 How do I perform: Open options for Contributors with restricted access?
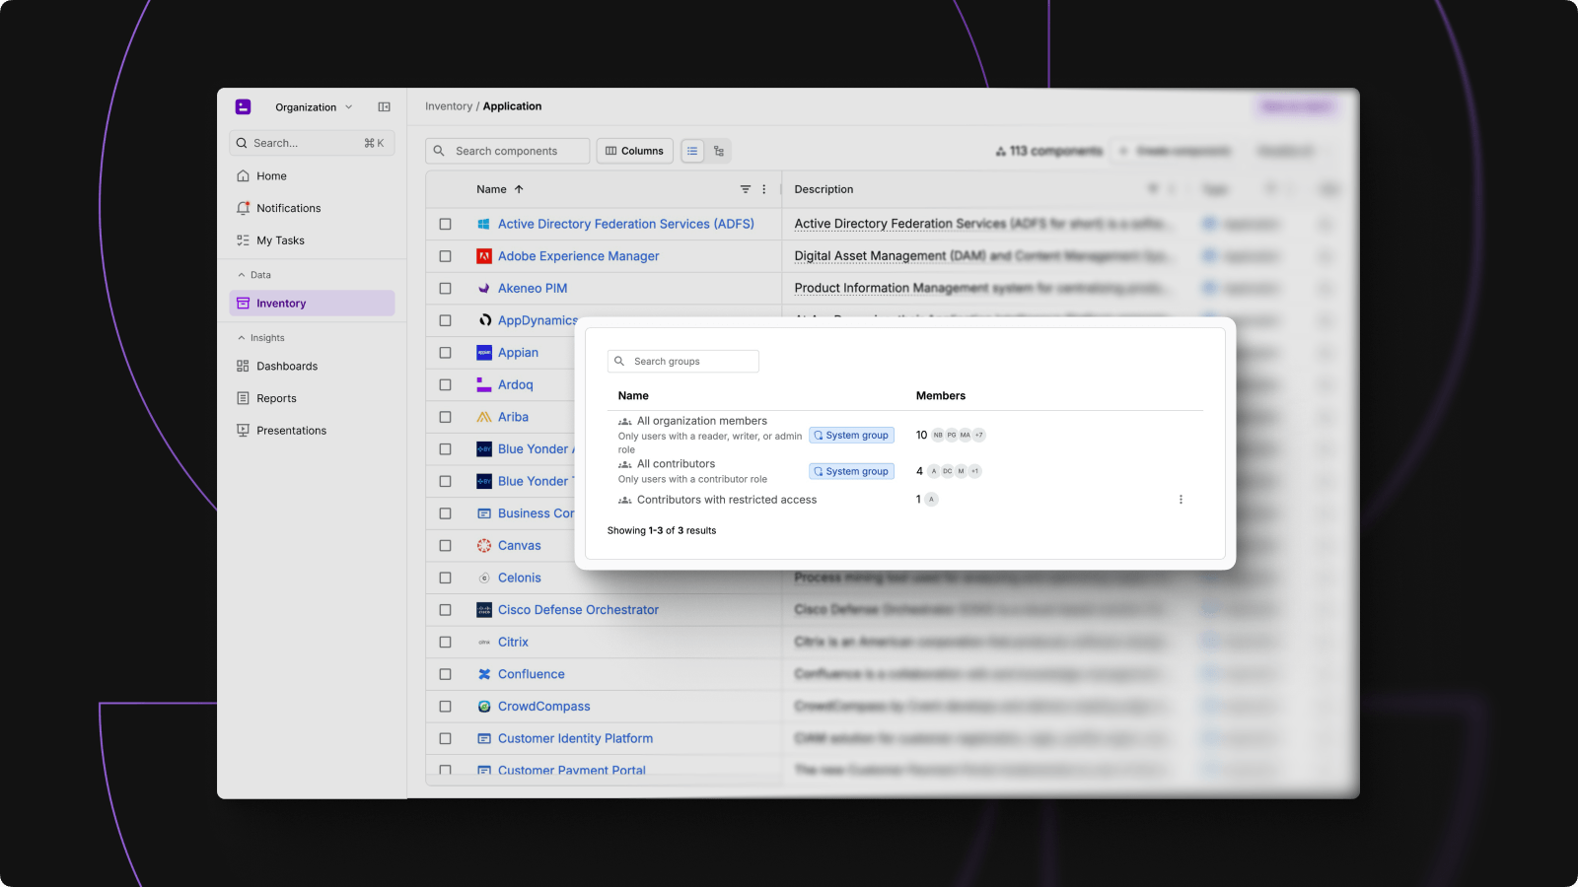[1181, 500]
